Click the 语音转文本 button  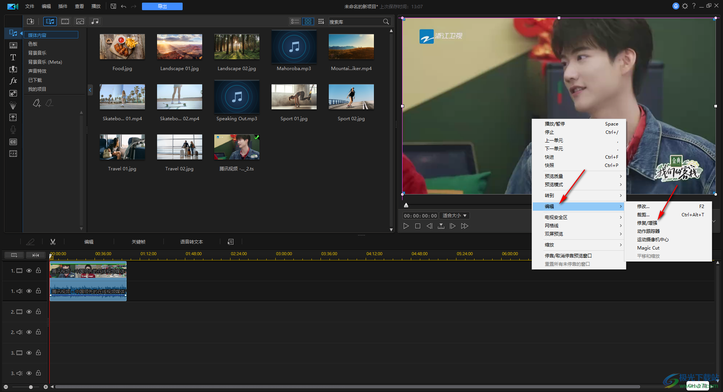pos(192,242)
